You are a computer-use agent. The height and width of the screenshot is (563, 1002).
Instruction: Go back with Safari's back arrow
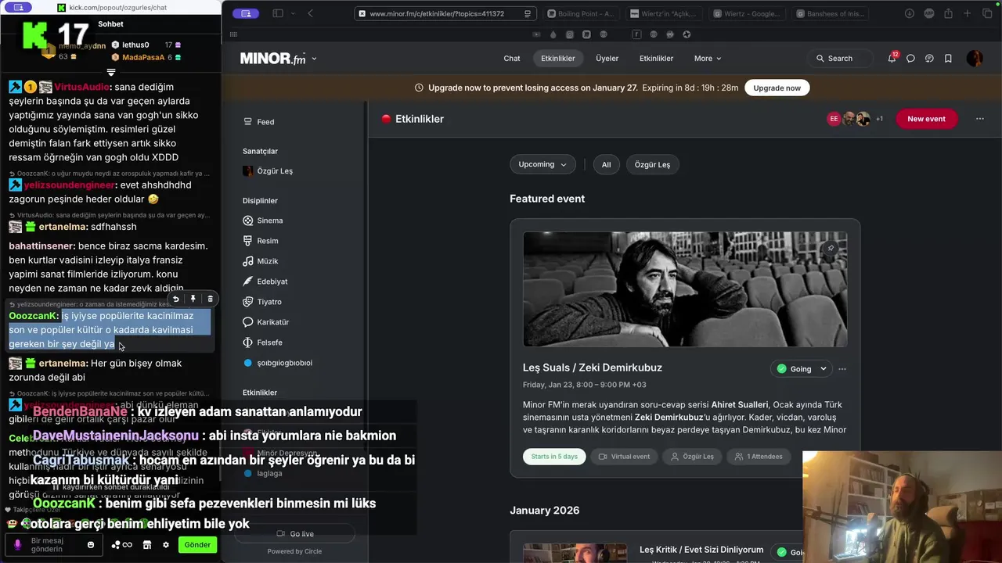(310, 13)
